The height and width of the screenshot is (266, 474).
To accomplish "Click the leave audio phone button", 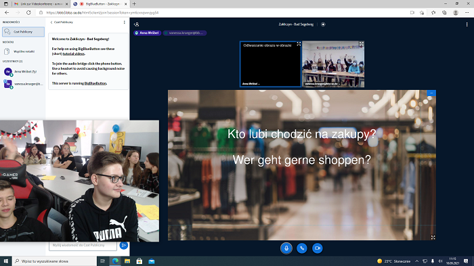I will 302,248.
